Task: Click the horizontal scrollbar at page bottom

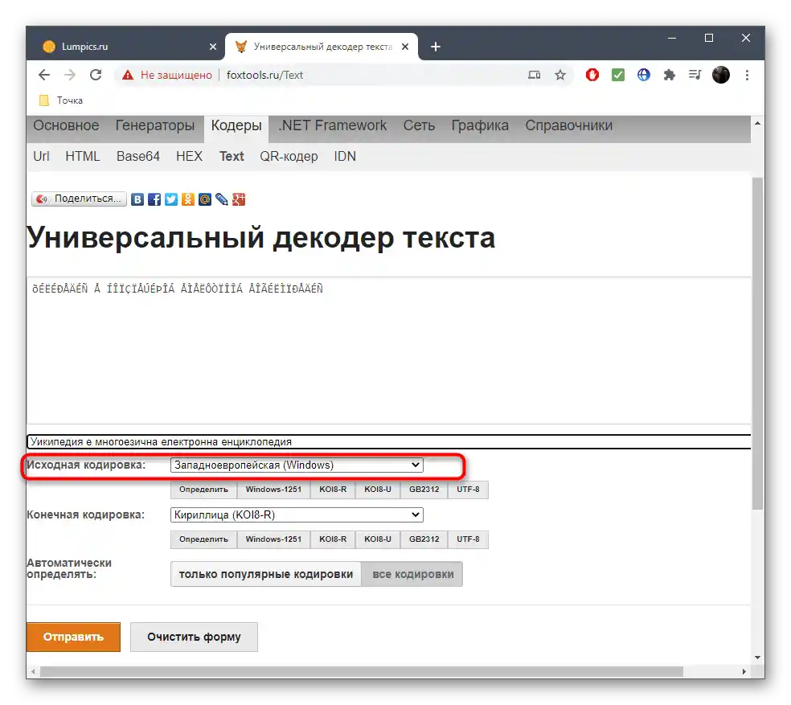Action: pos(361,672)
